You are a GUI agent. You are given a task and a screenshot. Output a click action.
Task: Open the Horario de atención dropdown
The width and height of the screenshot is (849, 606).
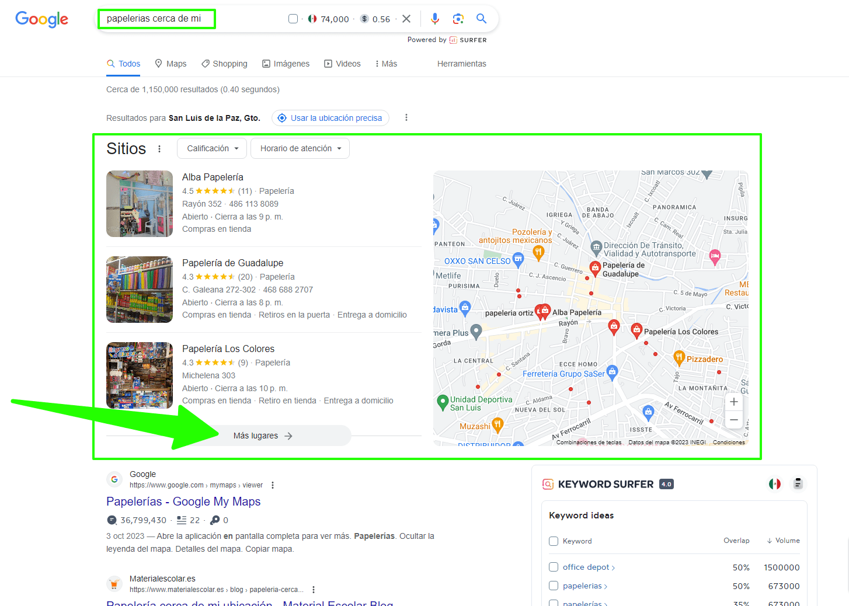click(300, 148)
